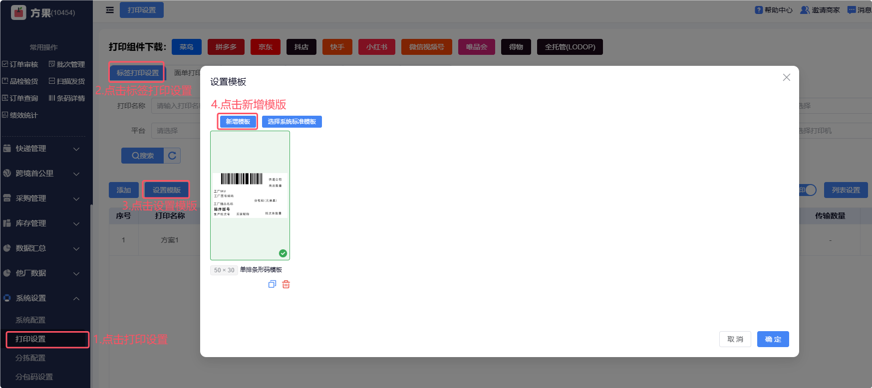Viewport: 872px width, 388px height.
Task: Click the 搜索 button
Action: tap(143, 156)
